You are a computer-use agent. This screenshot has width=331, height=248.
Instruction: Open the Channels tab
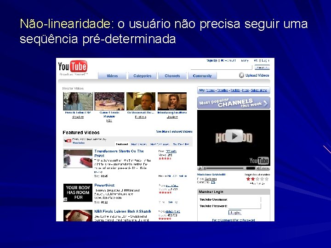[172, 76]
